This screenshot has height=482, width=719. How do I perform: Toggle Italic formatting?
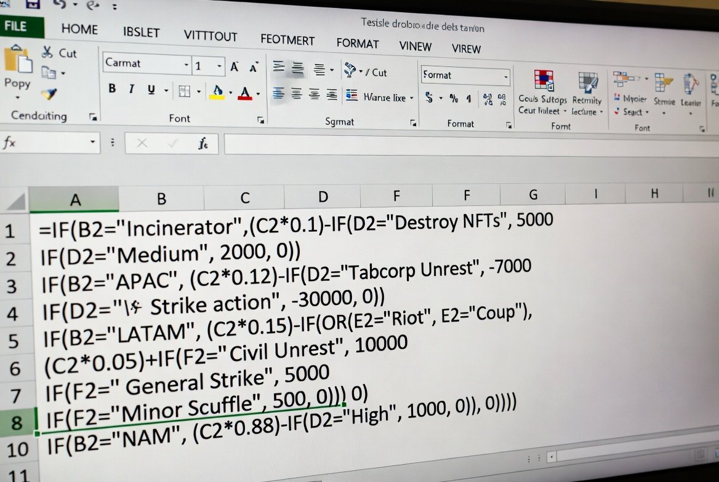[132, 89]
